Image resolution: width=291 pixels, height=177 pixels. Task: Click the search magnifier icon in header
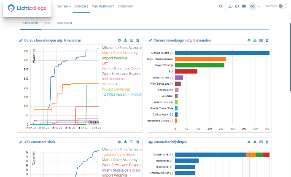click(x=221, y=6)
